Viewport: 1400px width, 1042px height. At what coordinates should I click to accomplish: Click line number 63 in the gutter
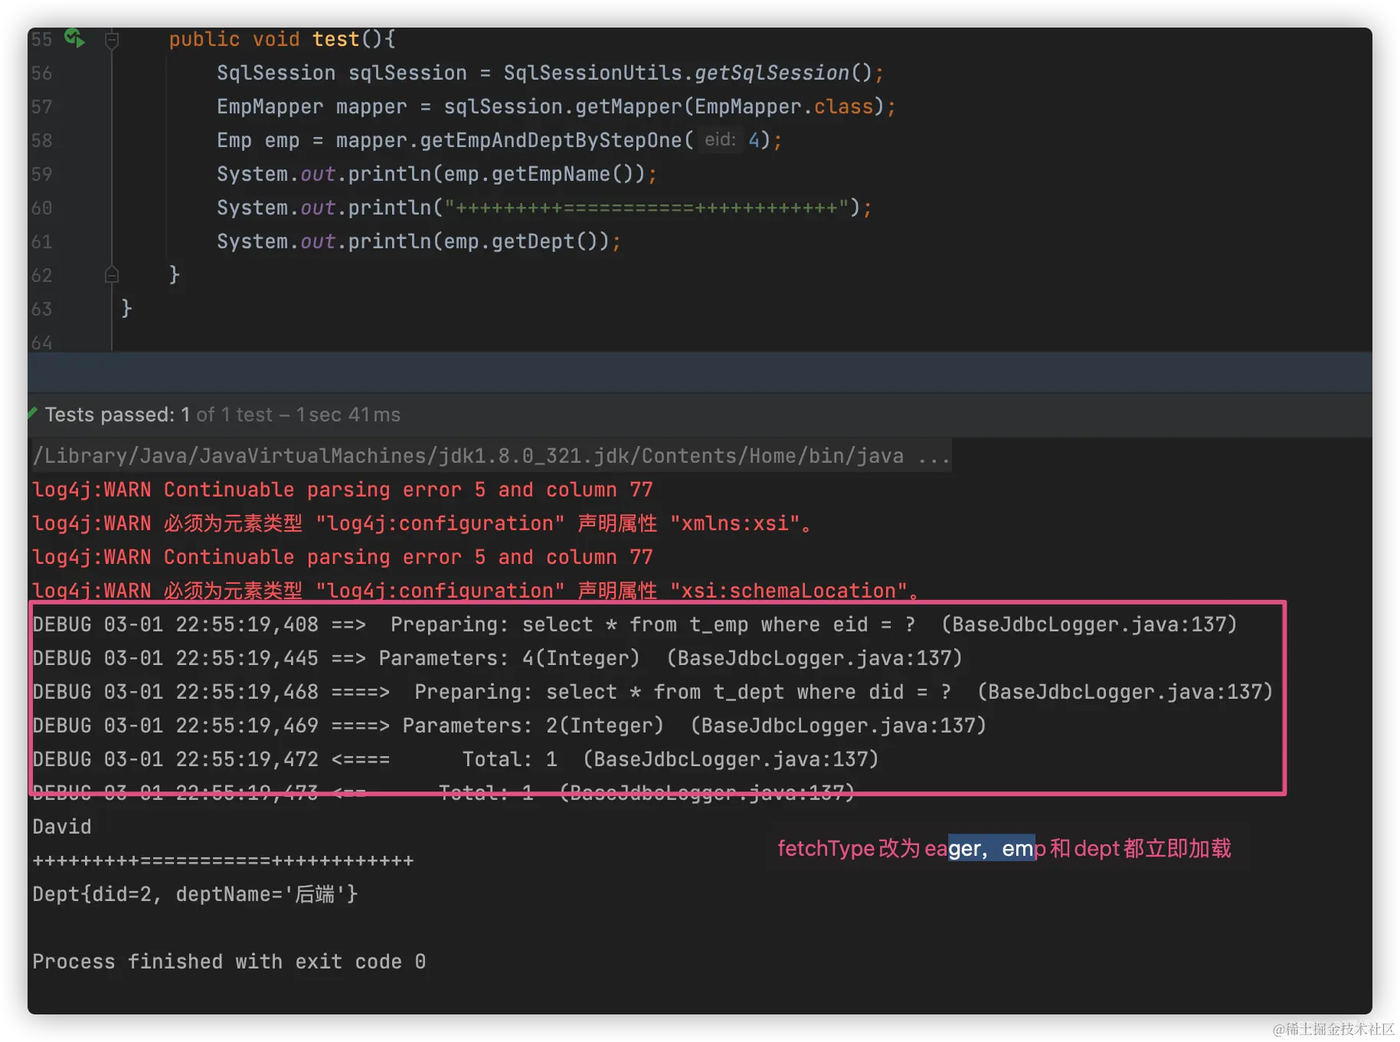41,309
